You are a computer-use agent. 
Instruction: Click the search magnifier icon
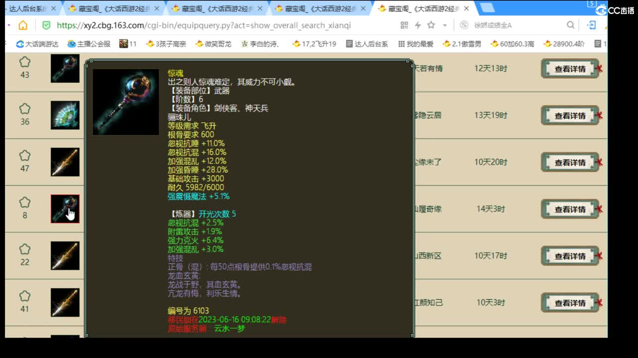(571, 25)
